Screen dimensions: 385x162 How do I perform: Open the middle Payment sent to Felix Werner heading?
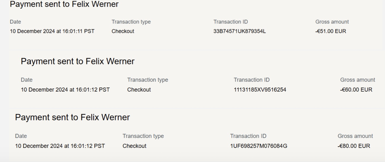pos(77,62)
